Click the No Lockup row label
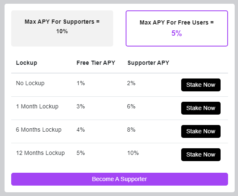Viewport: 238px width, 196px height. 30,83
